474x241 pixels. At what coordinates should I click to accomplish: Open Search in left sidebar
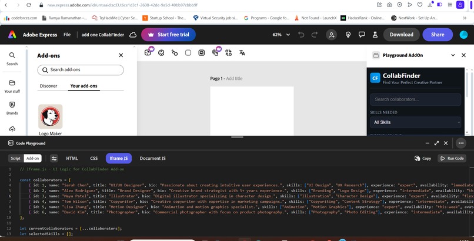pos(12,59)
